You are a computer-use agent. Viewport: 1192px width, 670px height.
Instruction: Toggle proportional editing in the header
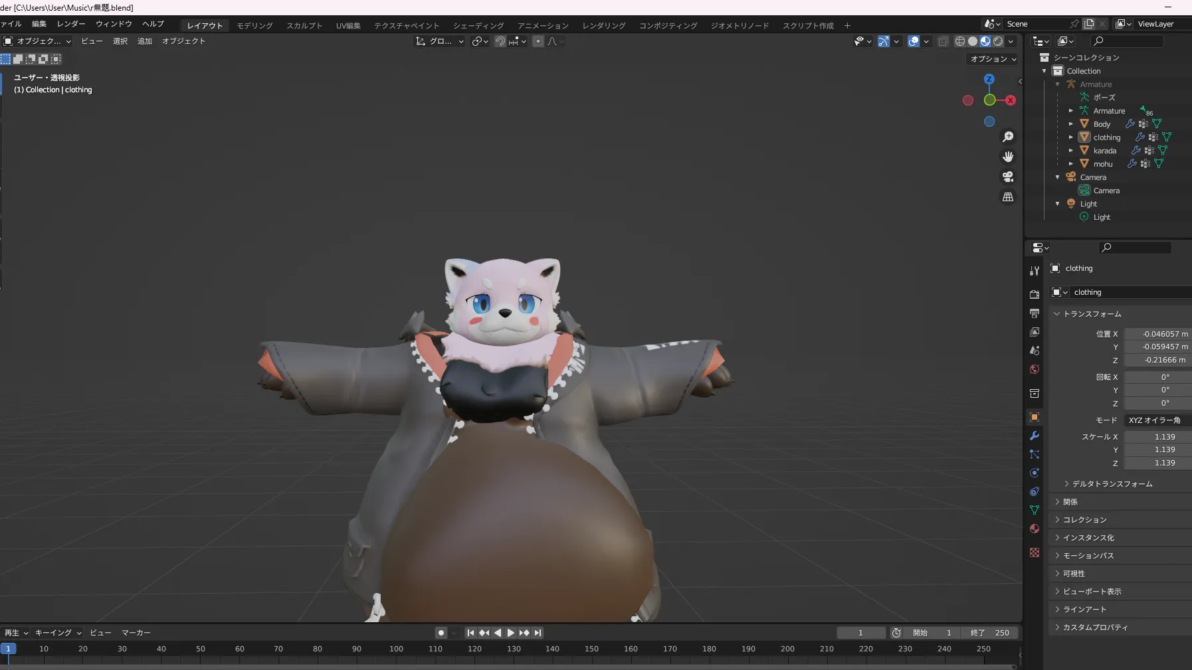(x=537, y=41)
